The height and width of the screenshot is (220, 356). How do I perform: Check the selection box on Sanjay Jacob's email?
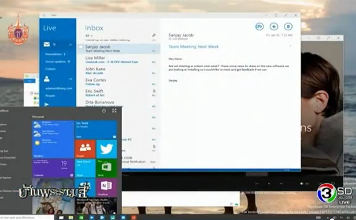(81, 47)
